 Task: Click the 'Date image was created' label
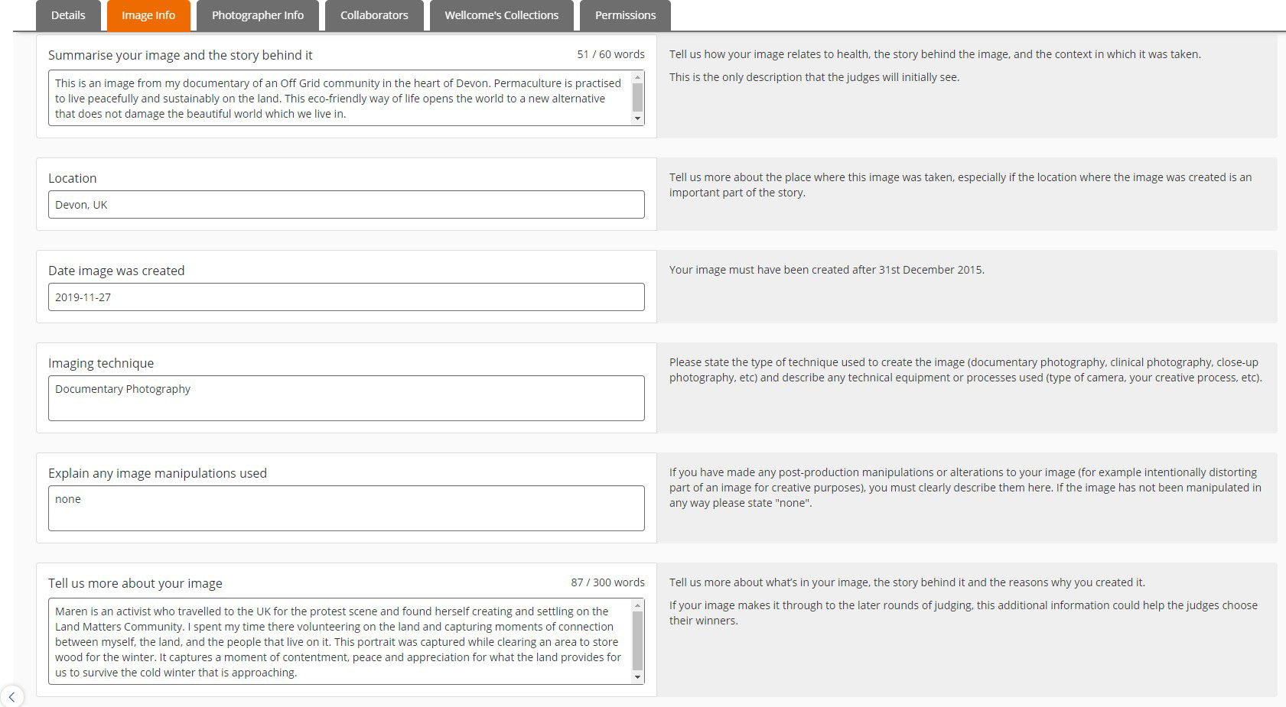[x=116, y=271]
